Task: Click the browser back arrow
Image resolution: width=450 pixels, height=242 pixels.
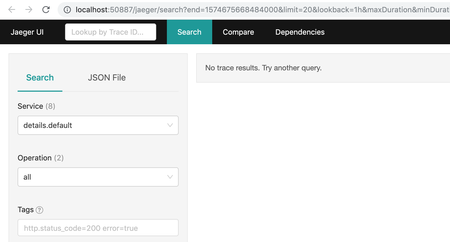Action: pyautogui.click(x=12, y=10)
